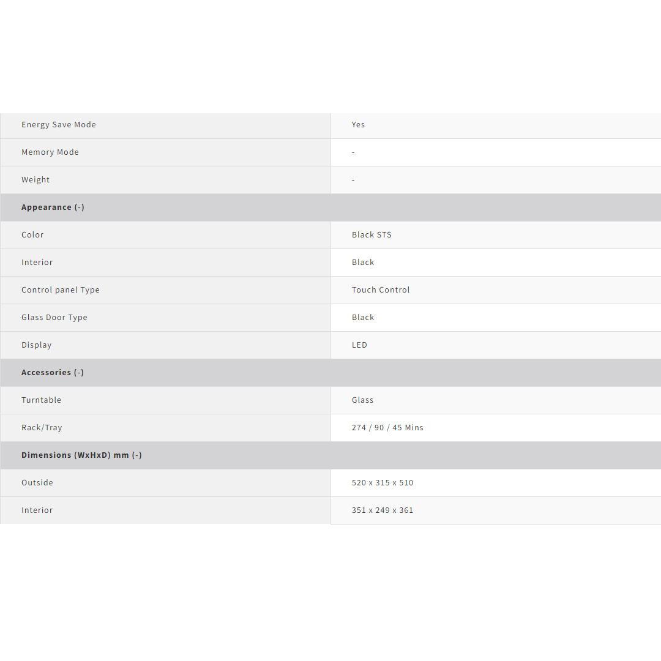Select the '274 / 90 / 45 Mins' value
This screenshot has height=661, width=661.
387,428
